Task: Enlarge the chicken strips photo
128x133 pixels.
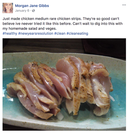Action: (x=64, y=84)
